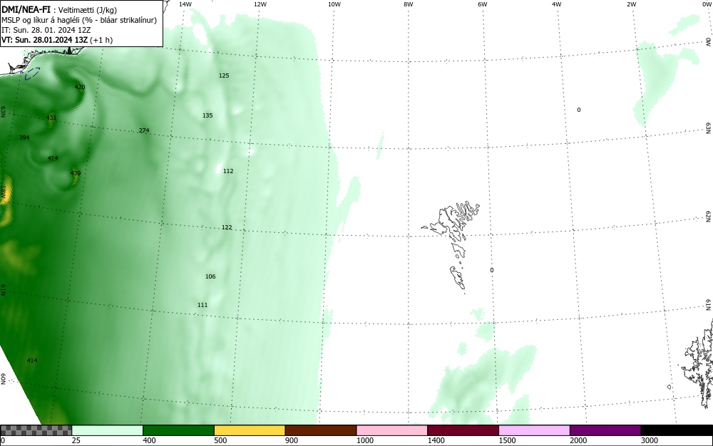713x446 pixels.
Task: Click the 4W longitude label
Action: pos(557,4)
